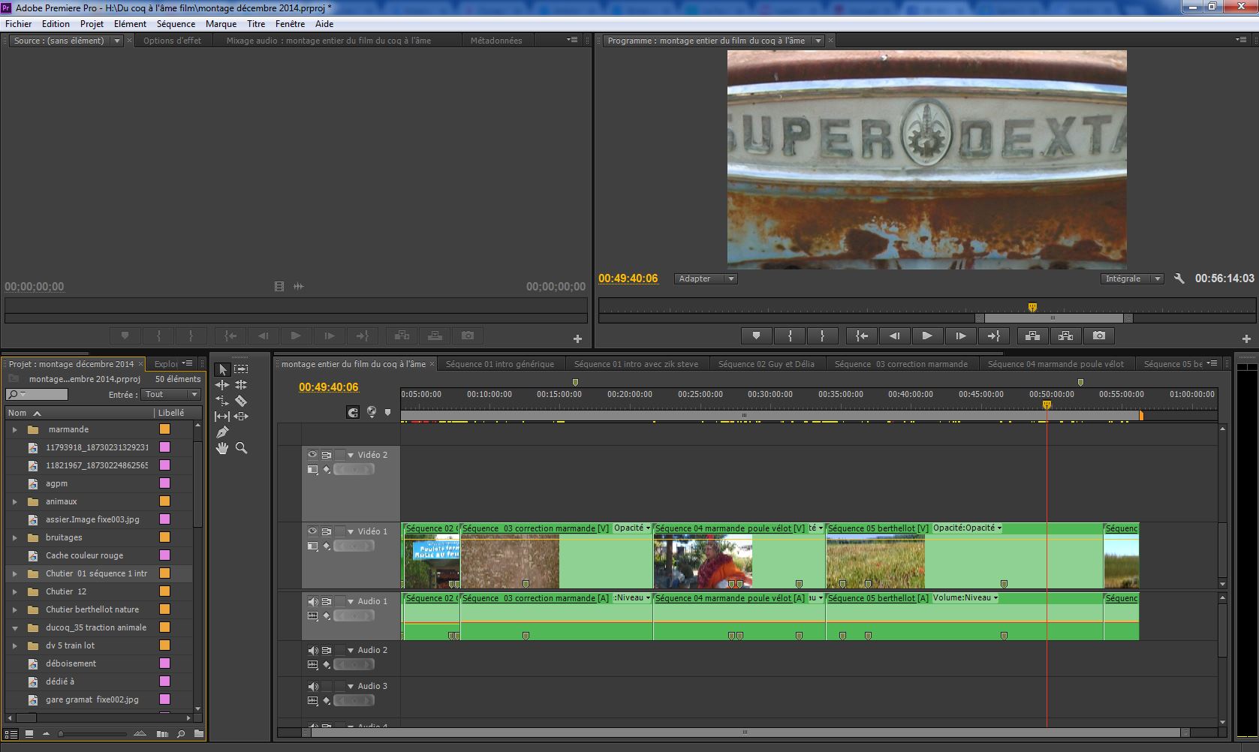Step forward one frame in Program monitor

[960, 336]
